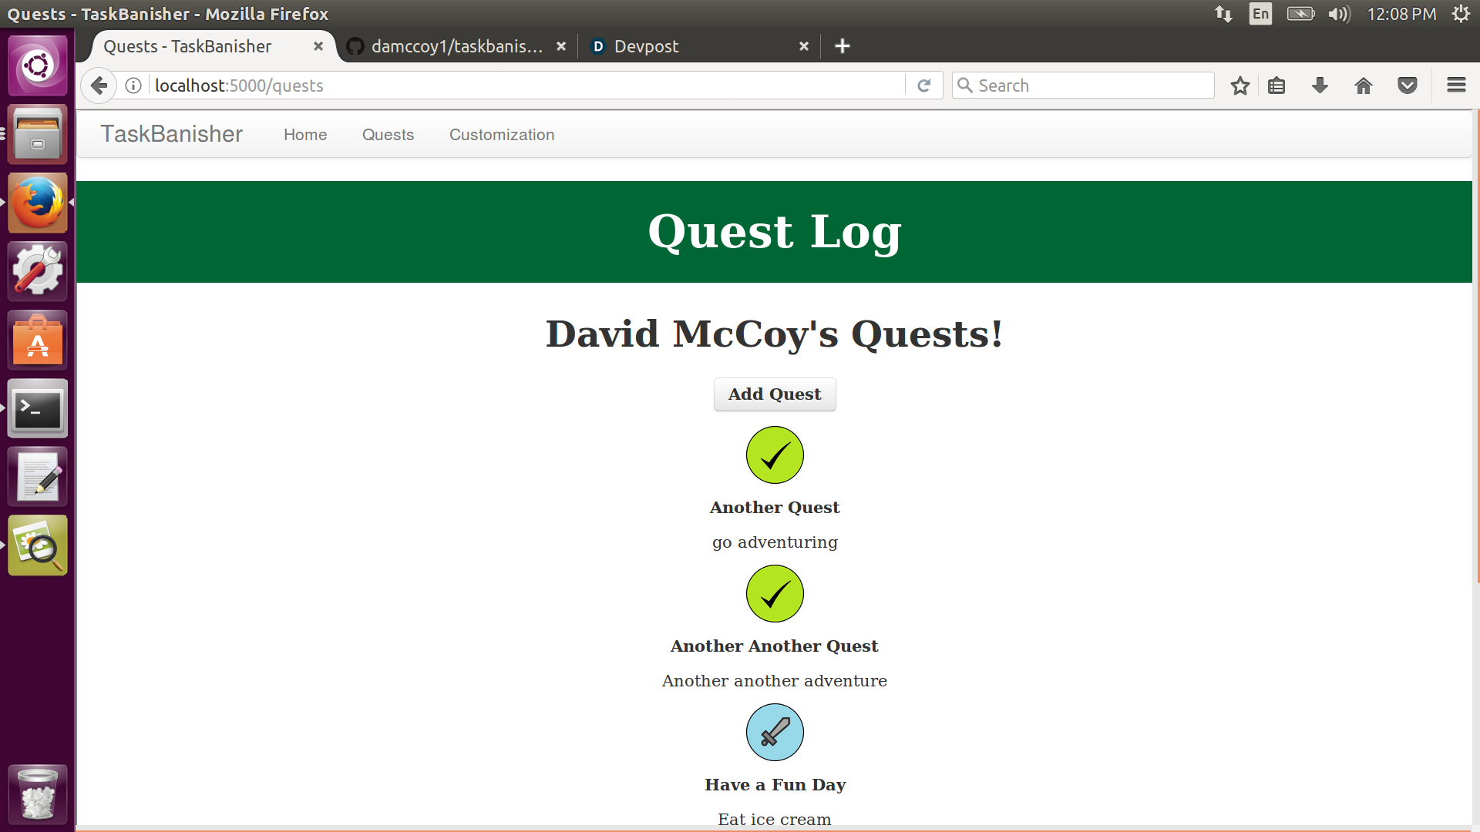Image resolution: width=1480 pixels, height=832 pixels.
Task: Open the Customization navigation link
Action: tap(502, 135)
